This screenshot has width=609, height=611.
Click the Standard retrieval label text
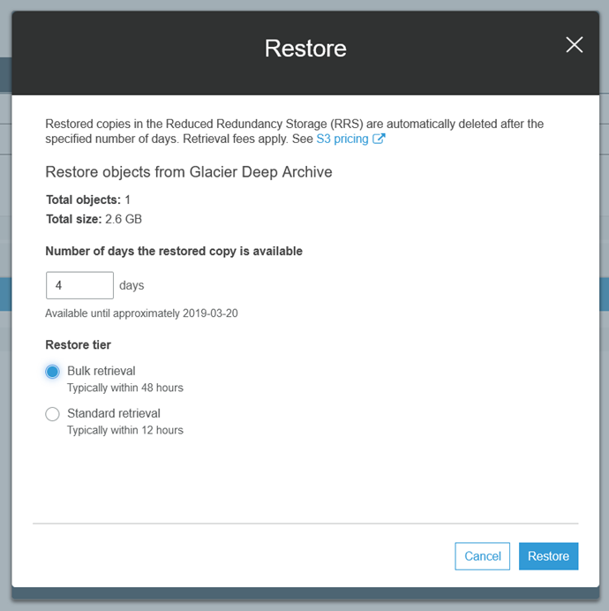[x=114, y=413]
